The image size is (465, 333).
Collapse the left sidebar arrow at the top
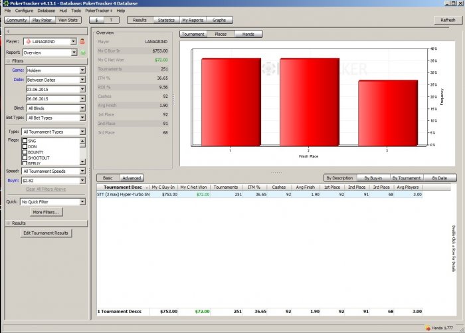tap(8, 31)
